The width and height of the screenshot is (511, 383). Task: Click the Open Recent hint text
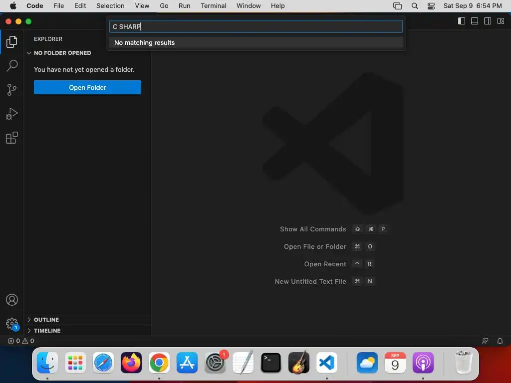pos(325,264)
